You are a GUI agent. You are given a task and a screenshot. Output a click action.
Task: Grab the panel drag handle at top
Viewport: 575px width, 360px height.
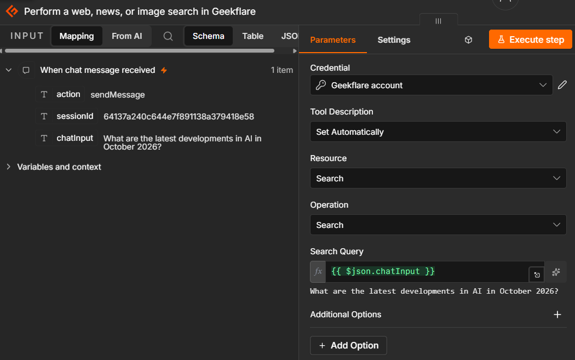pyautogui.click(x=438, y=21)
